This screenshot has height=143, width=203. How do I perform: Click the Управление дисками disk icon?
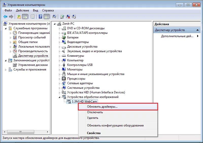click(x=15, y=65)
